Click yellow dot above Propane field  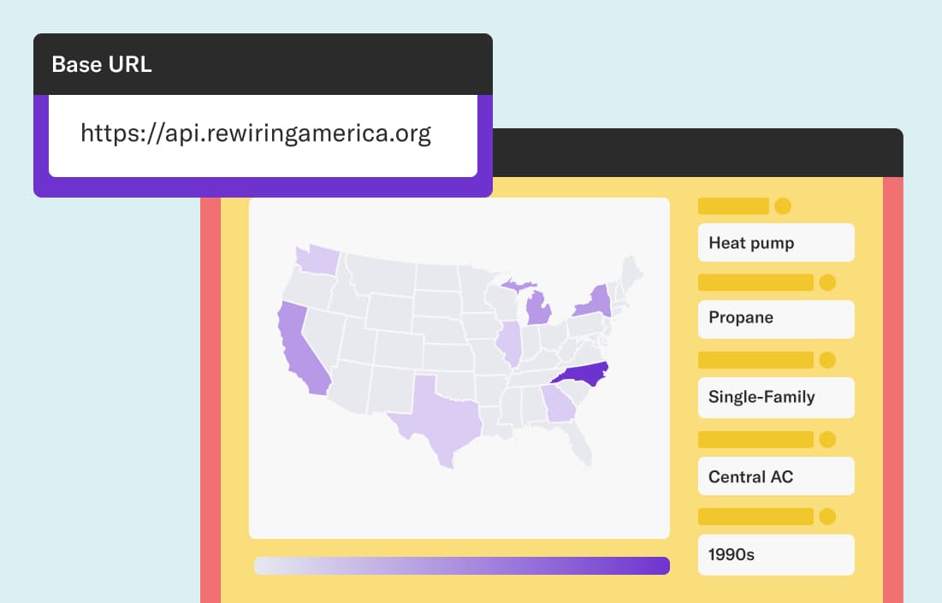pyautogui.click(x=827, y=282)
